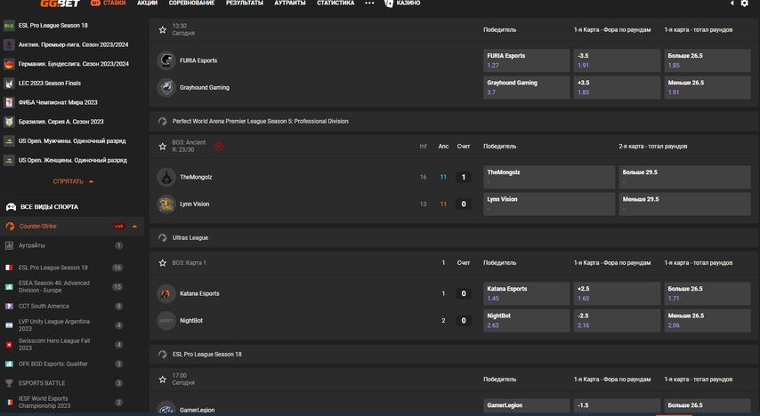The height and width of the screenshot is (416, 760).
Task: Select the TheMongolz winner market
Action: (x=549, y=177)
